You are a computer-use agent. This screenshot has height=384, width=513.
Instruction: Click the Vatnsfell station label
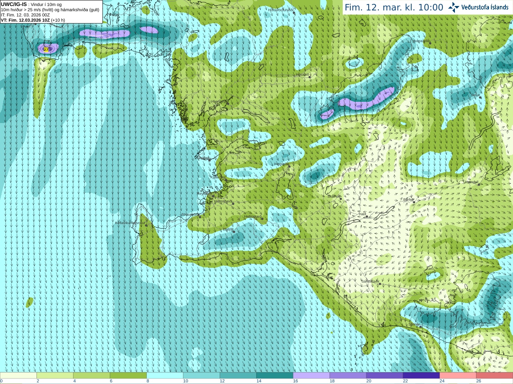472,182
